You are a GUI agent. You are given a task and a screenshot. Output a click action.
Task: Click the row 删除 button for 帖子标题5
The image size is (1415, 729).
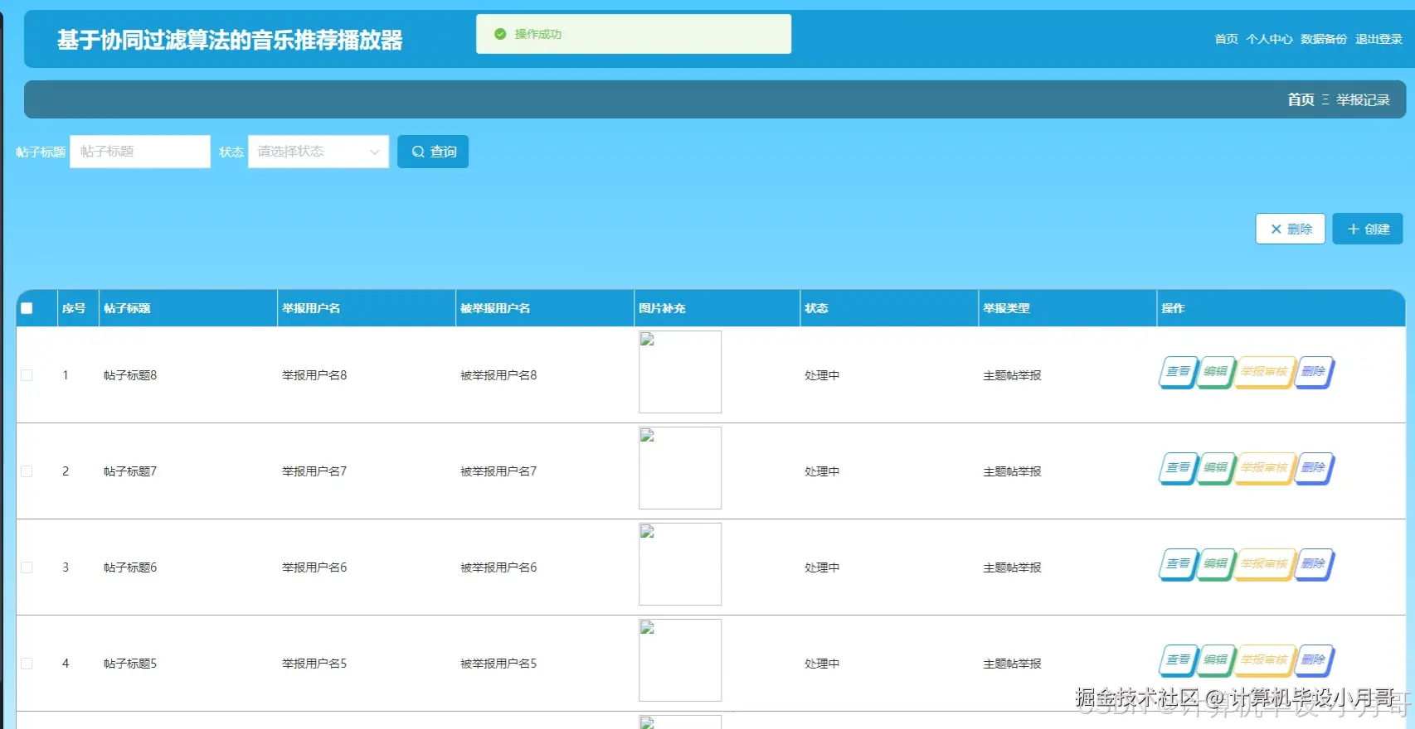pos(1313,660)
